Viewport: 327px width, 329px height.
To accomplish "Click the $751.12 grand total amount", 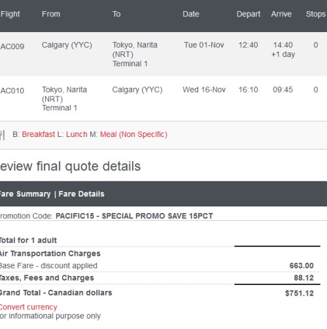I will [x=300, y=293].
